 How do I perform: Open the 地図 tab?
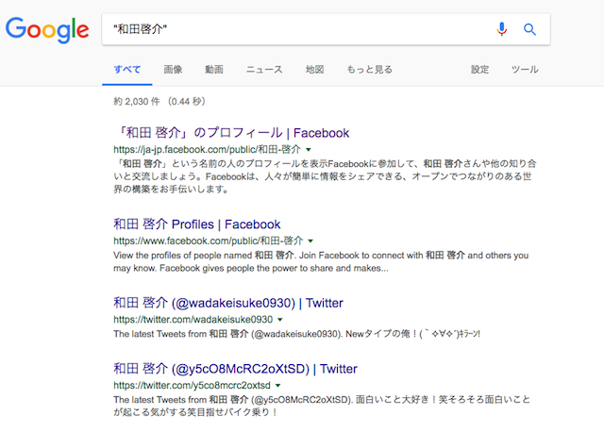pyautogui.click(x=314, y=70)
